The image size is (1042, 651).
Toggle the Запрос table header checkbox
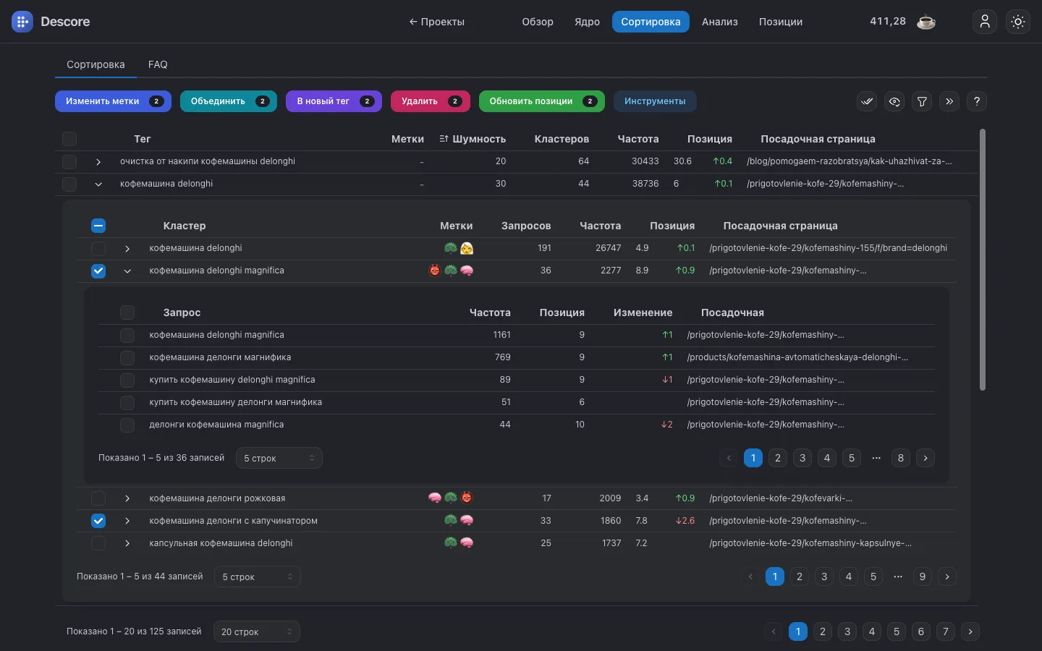pos(127,312)
